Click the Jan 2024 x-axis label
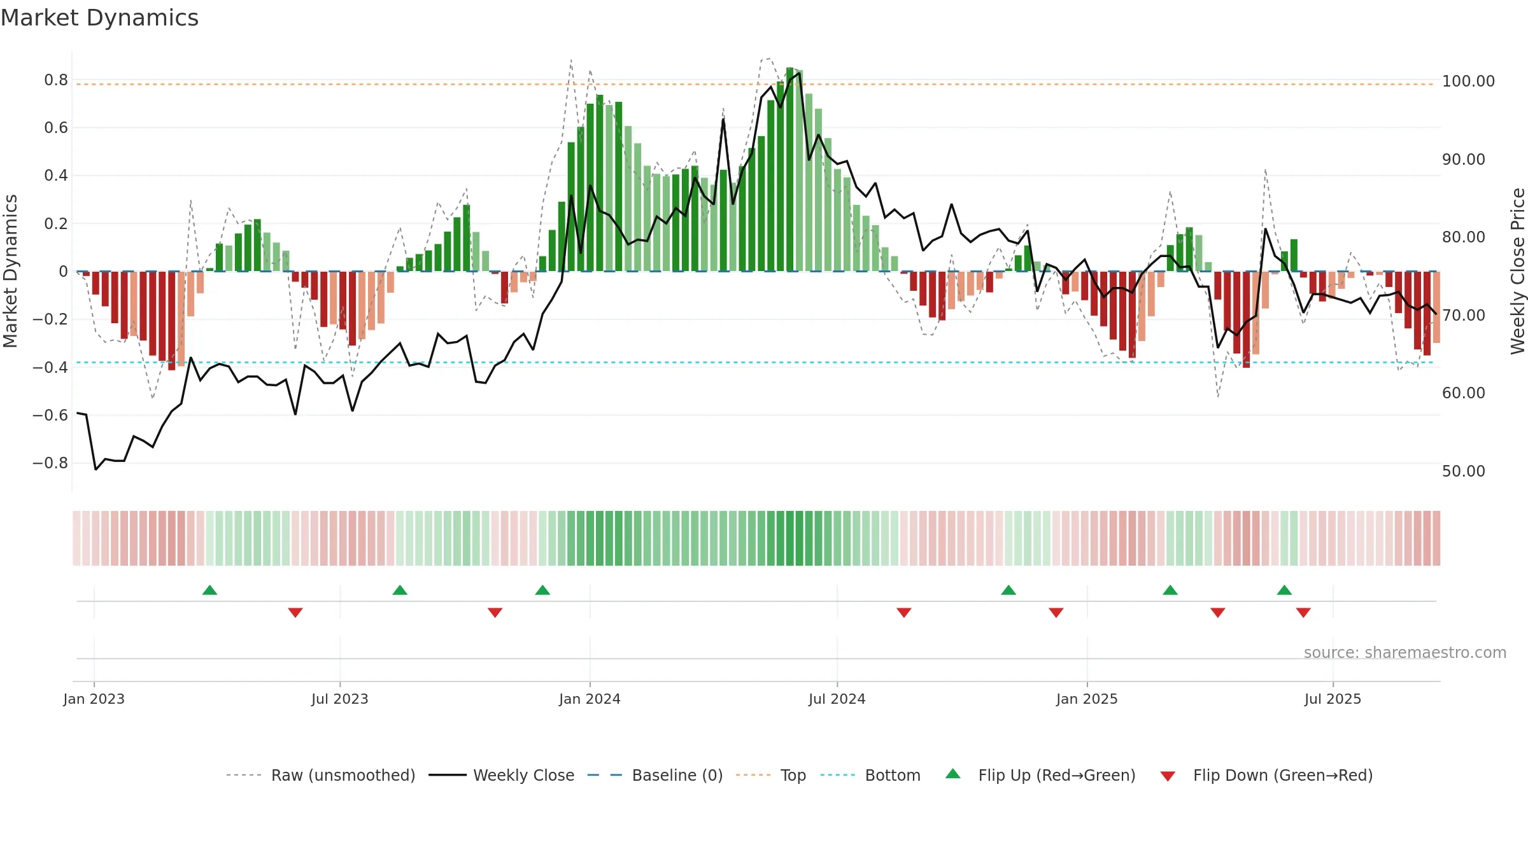The image size is (1528, 859). tap(590, 699)
